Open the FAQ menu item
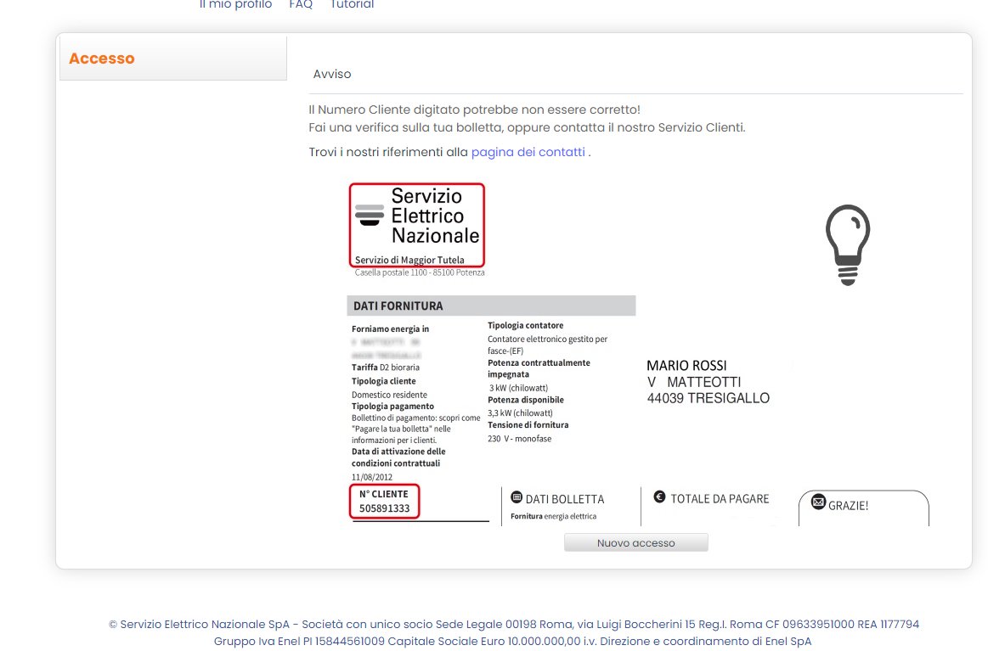 coord(301,4)
